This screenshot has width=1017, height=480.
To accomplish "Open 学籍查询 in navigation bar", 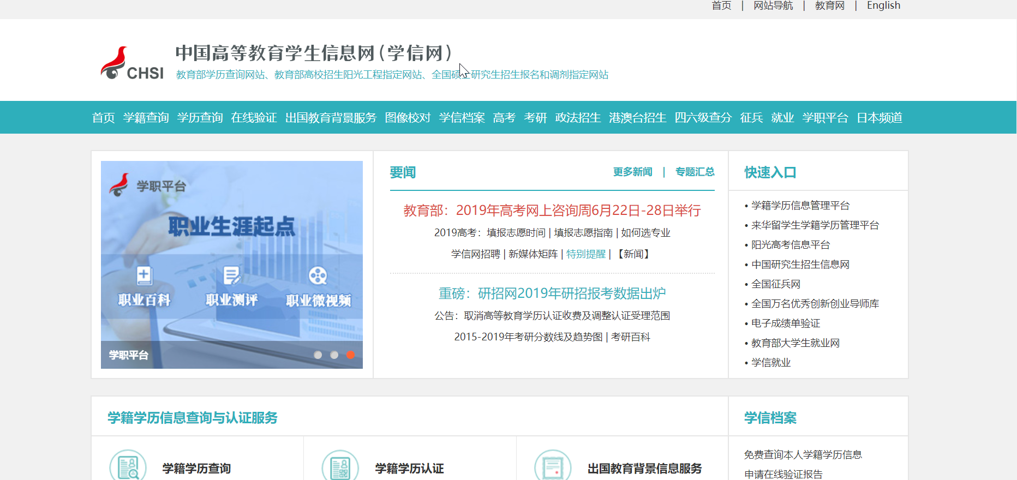I will tap(146, 118).
